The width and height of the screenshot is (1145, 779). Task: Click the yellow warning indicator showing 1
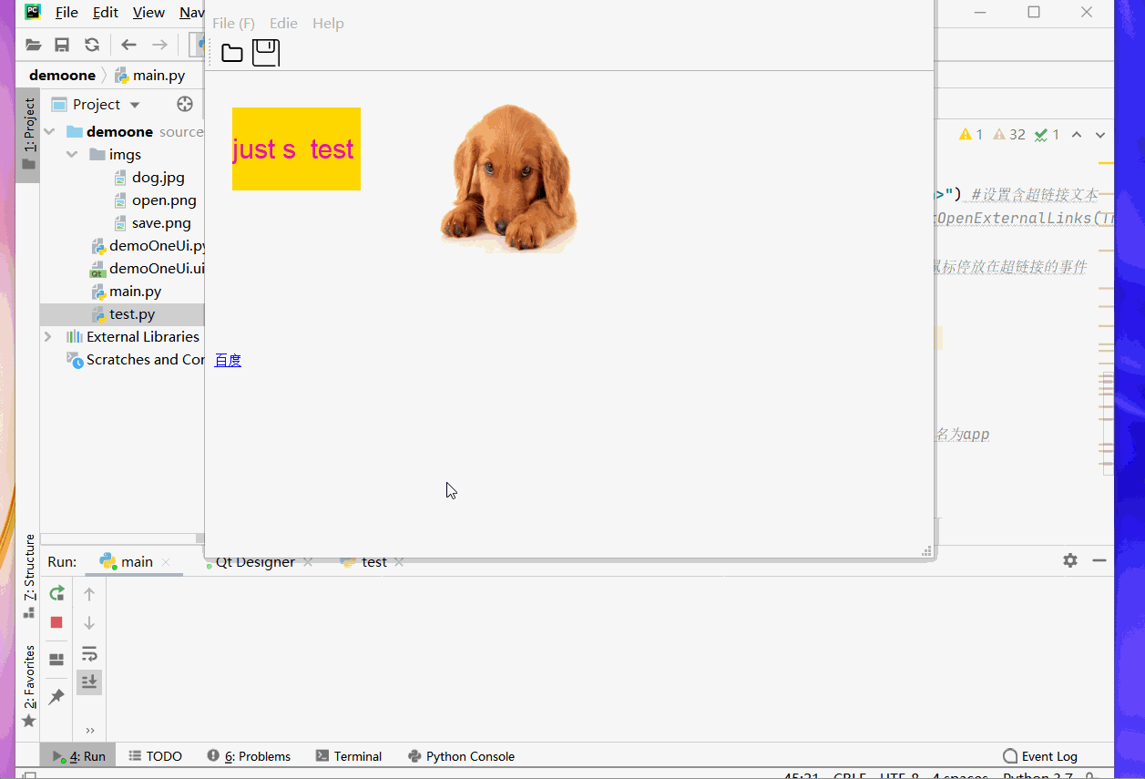[971, 135]
